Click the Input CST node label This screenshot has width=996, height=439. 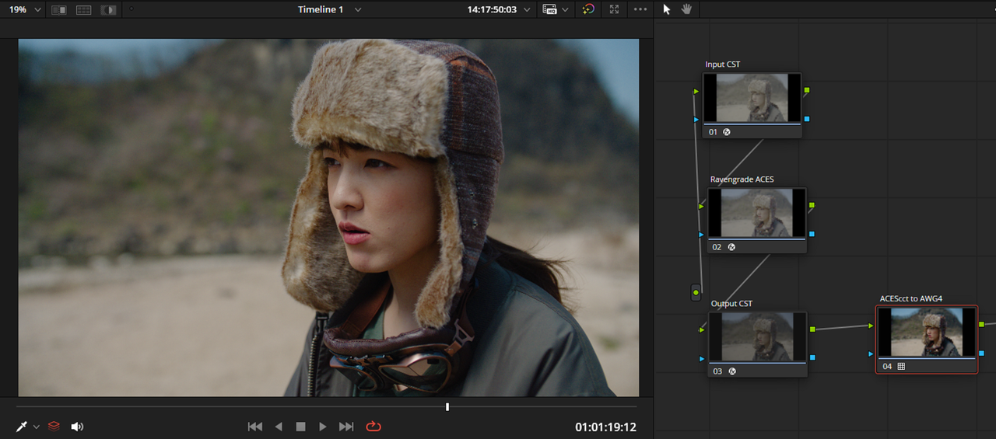pyautogui.click(x=722, y=64)
